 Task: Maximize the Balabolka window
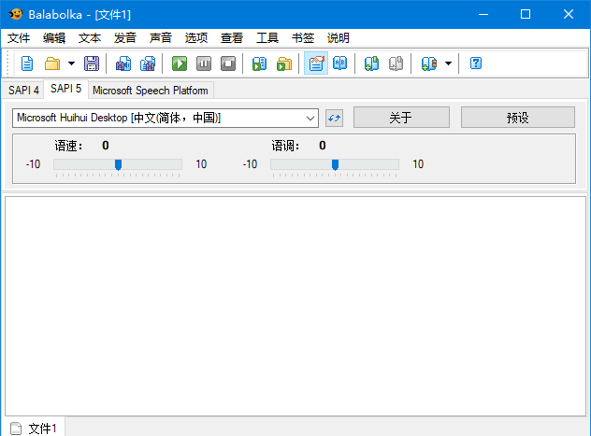(x=526, y=14)
